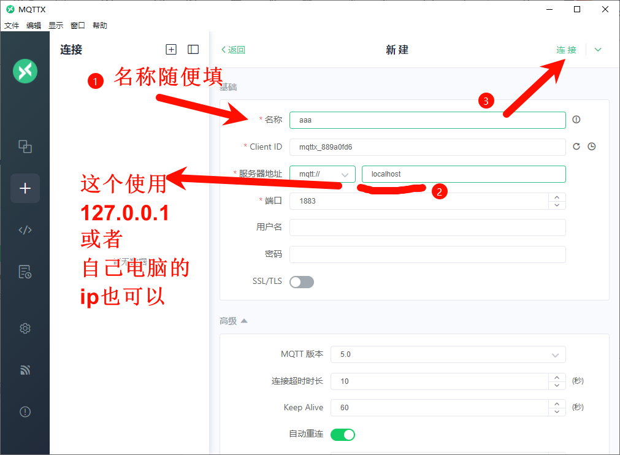Click the Keep Alive value 60 field
This screenshot has width=620, height=455.
click(x=440, y=408)
